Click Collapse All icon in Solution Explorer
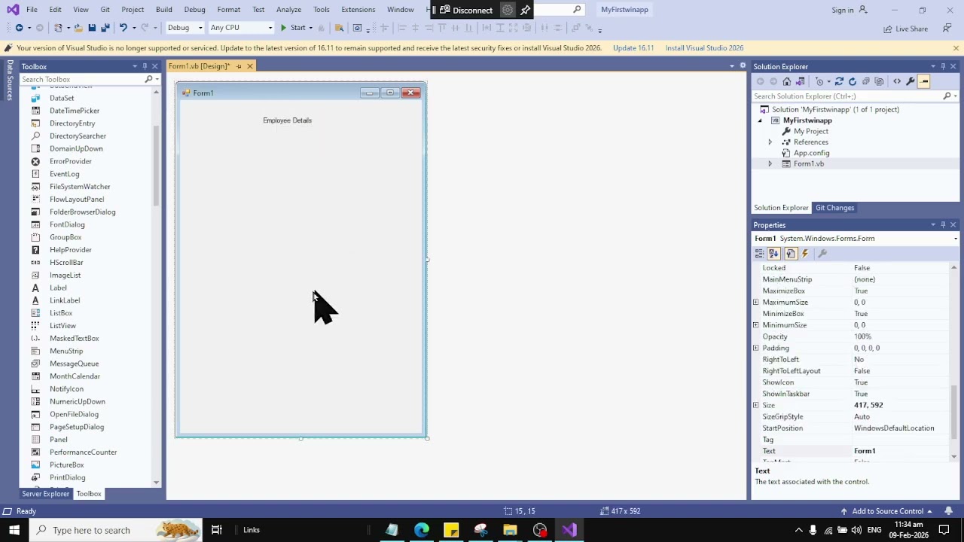This screenshot has height=542, width=964. [866, 81]
